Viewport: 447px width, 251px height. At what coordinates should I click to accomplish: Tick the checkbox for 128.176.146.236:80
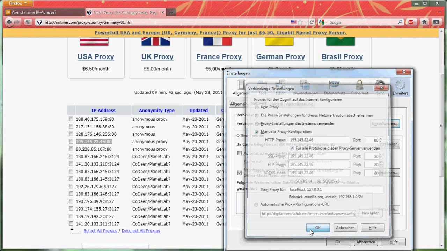point(71,134)
